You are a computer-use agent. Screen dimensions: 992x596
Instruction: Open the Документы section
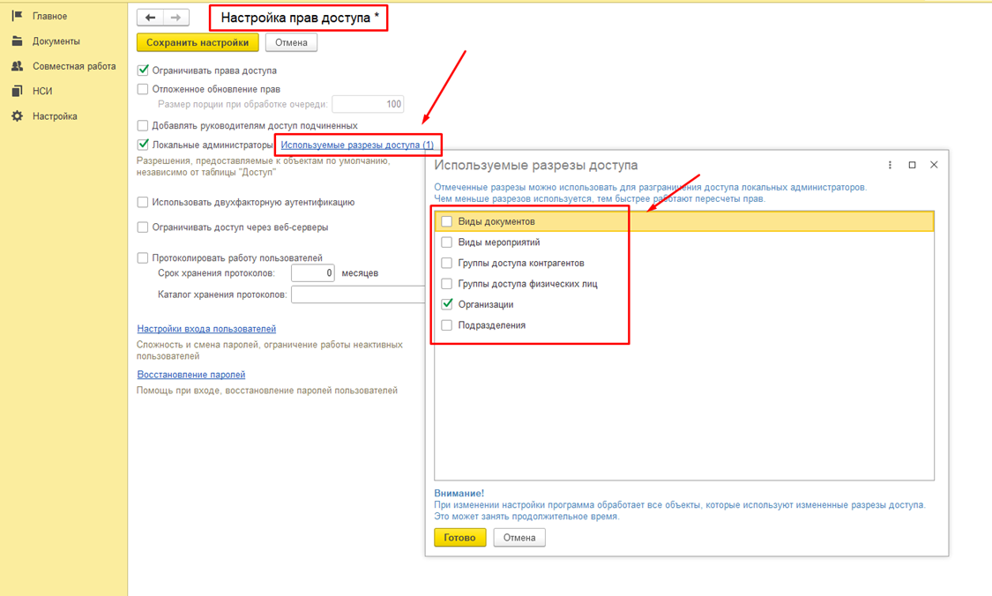(x=56, y=41)
